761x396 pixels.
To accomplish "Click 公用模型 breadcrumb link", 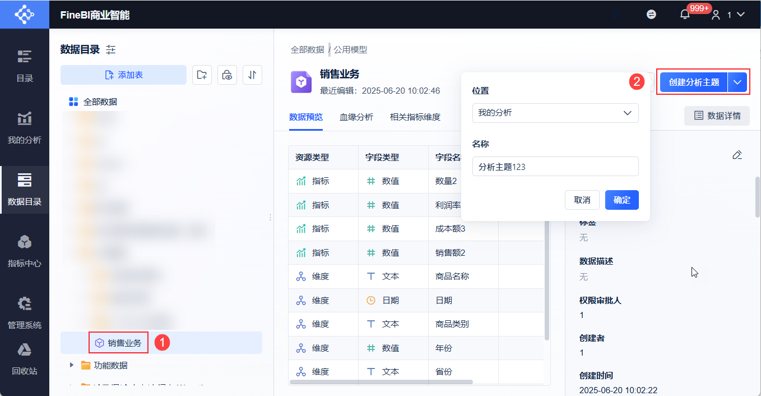I will coord(350,49).
